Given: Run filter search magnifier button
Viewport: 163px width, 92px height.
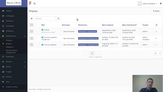Looking at the screenshot, I should tap(58, 18).
